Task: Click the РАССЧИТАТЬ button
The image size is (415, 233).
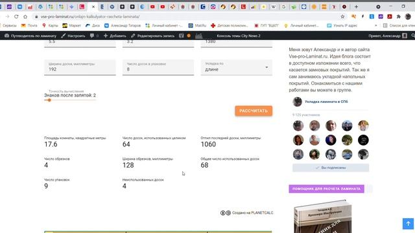Action: point(254,111)
